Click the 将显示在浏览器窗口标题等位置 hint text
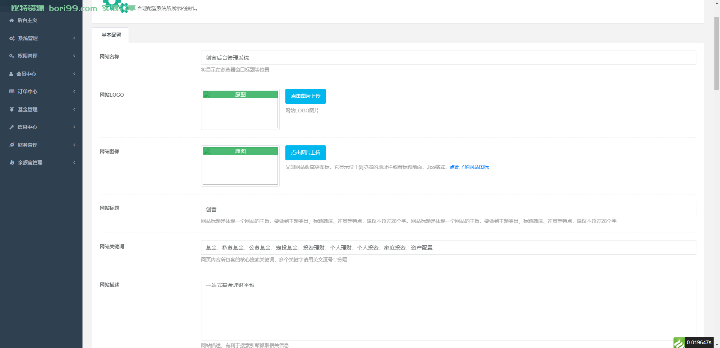The height and width of the screenshot is (348, 720). [x=235, y=70]
